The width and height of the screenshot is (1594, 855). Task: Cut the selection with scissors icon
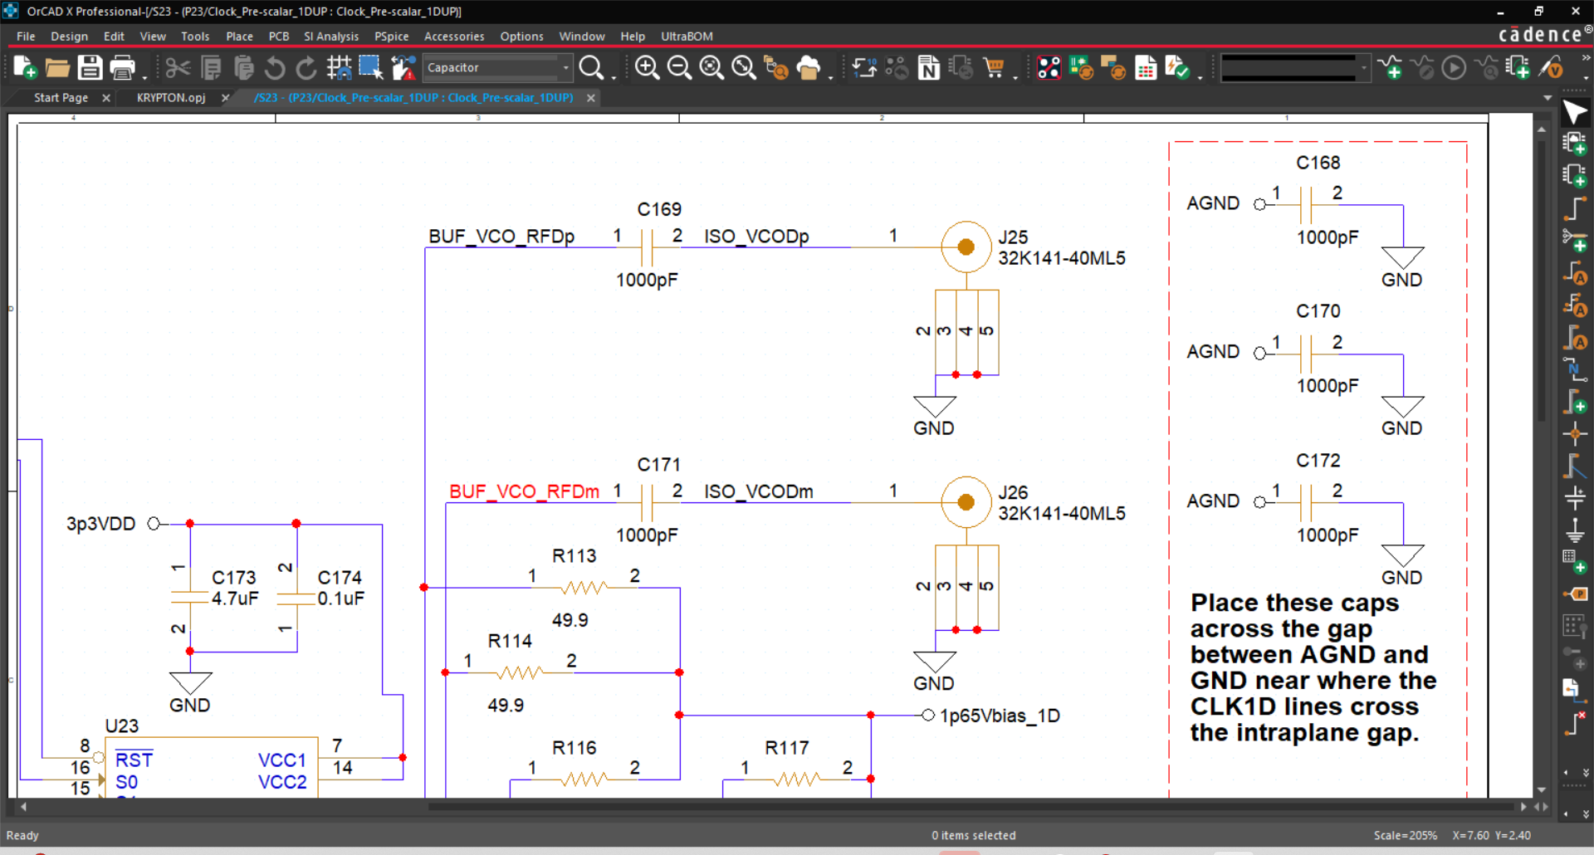click(178, 67)
